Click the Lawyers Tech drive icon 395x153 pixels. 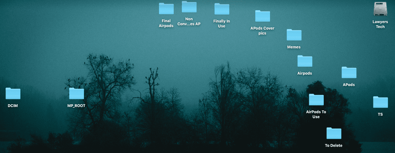(x=380, y=9)
